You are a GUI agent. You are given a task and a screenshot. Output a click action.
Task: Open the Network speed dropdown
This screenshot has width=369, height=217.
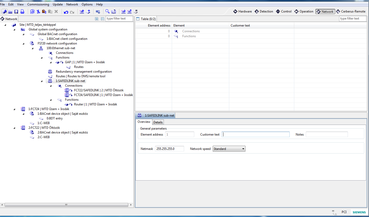pyautogui.click(x=229, y=149)
